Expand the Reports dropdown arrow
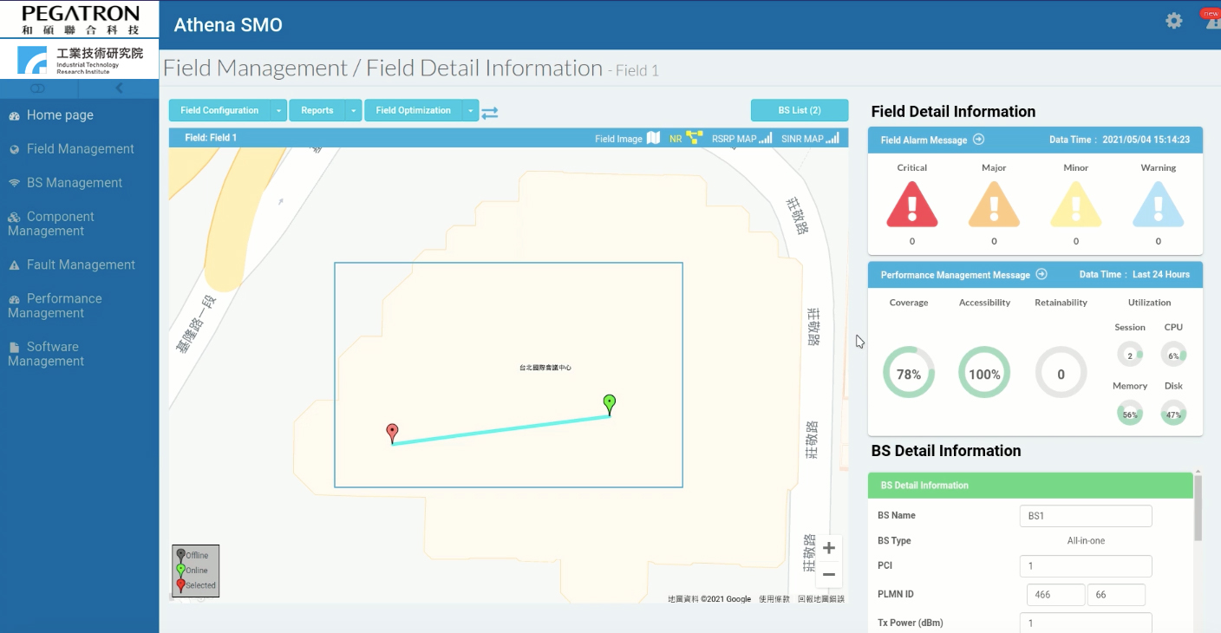1221x633 pixels. click(x=353, y=111)
